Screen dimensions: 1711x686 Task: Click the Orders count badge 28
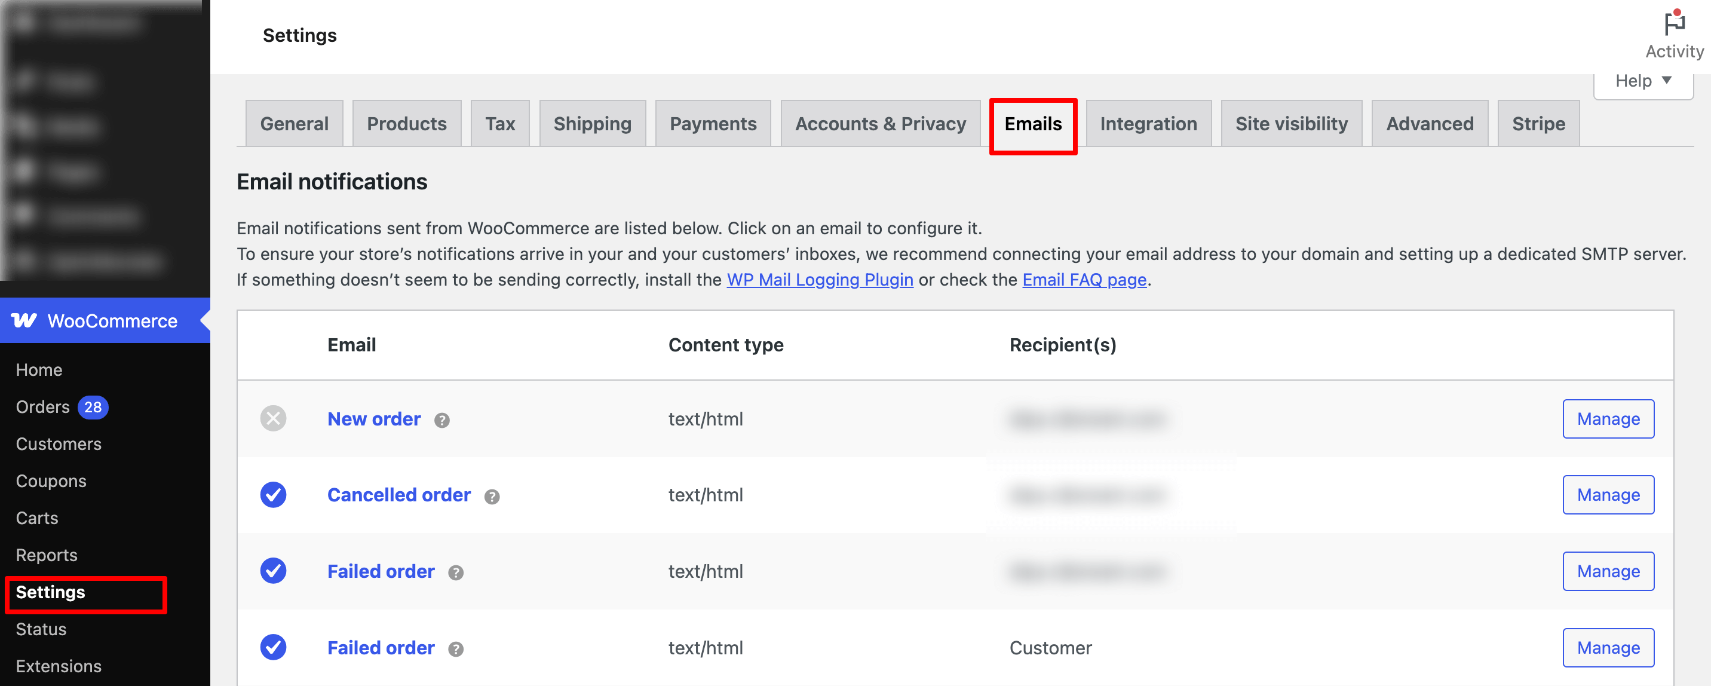point(93,407)
